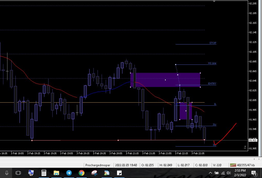Click the middle handle of the red support line

(x=118, y=140)
